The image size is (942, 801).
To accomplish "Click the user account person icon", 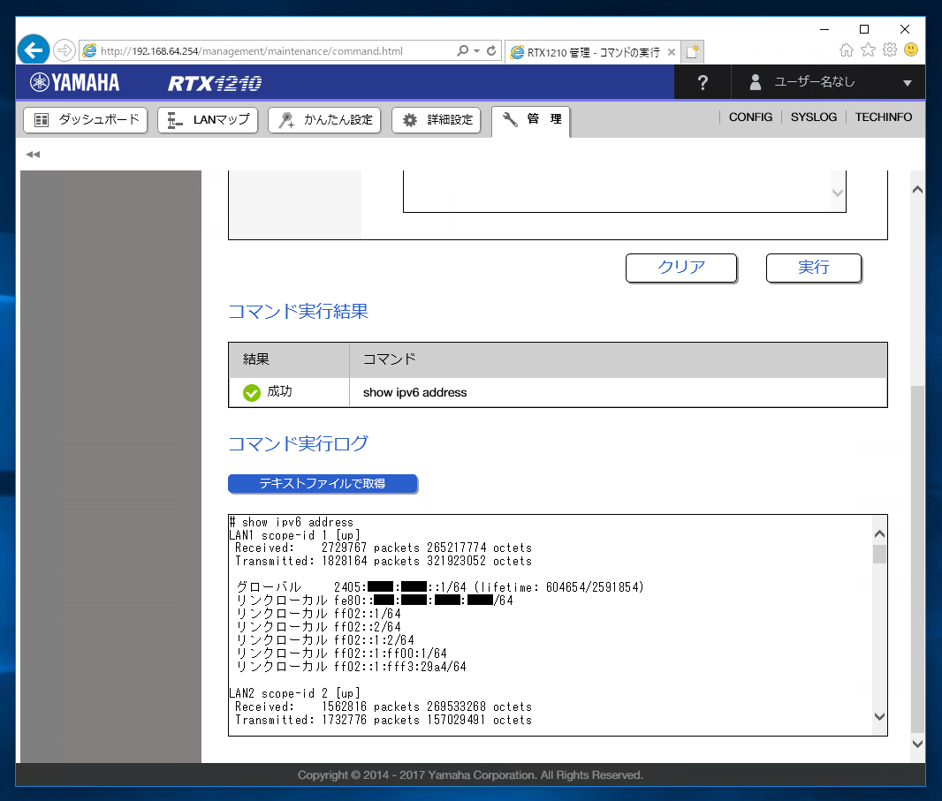I will (756, 82).
